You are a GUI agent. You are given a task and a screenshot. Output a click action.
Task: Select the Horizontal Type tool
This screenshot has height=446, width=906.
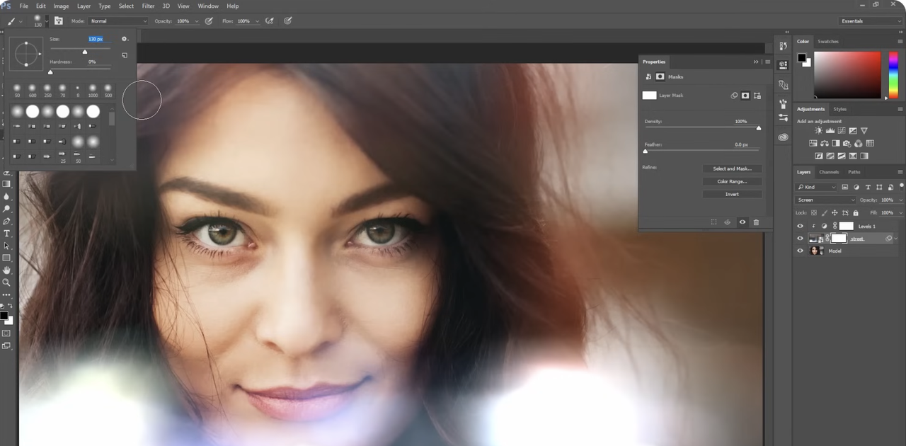[x=7, y=234]
